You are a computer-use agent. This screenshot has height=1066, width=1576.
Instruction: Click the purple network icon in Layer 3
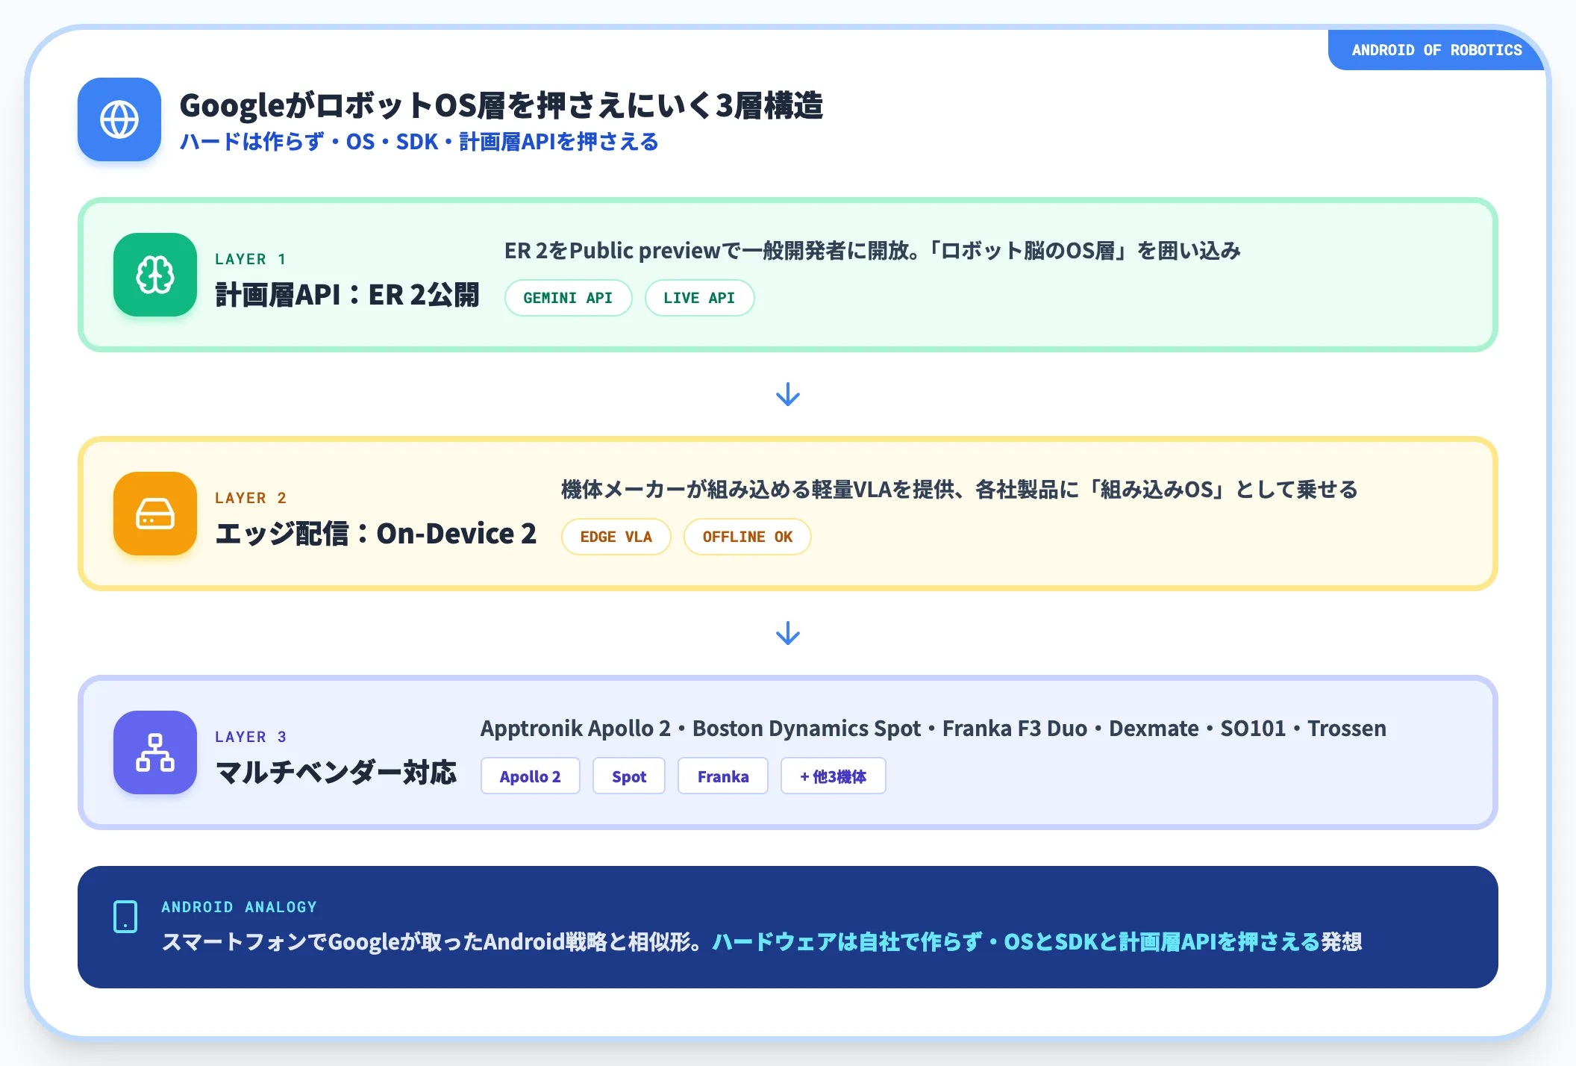(x=155, y=752)
